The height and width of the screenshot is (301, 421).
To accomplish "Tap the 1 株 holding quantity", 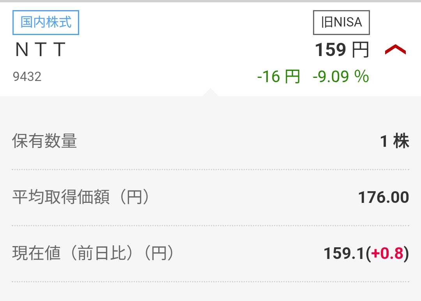I will pos(394,141).
